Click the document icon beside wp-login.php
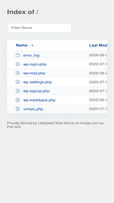This screenshot has height=203, width=114. [18, 64]
